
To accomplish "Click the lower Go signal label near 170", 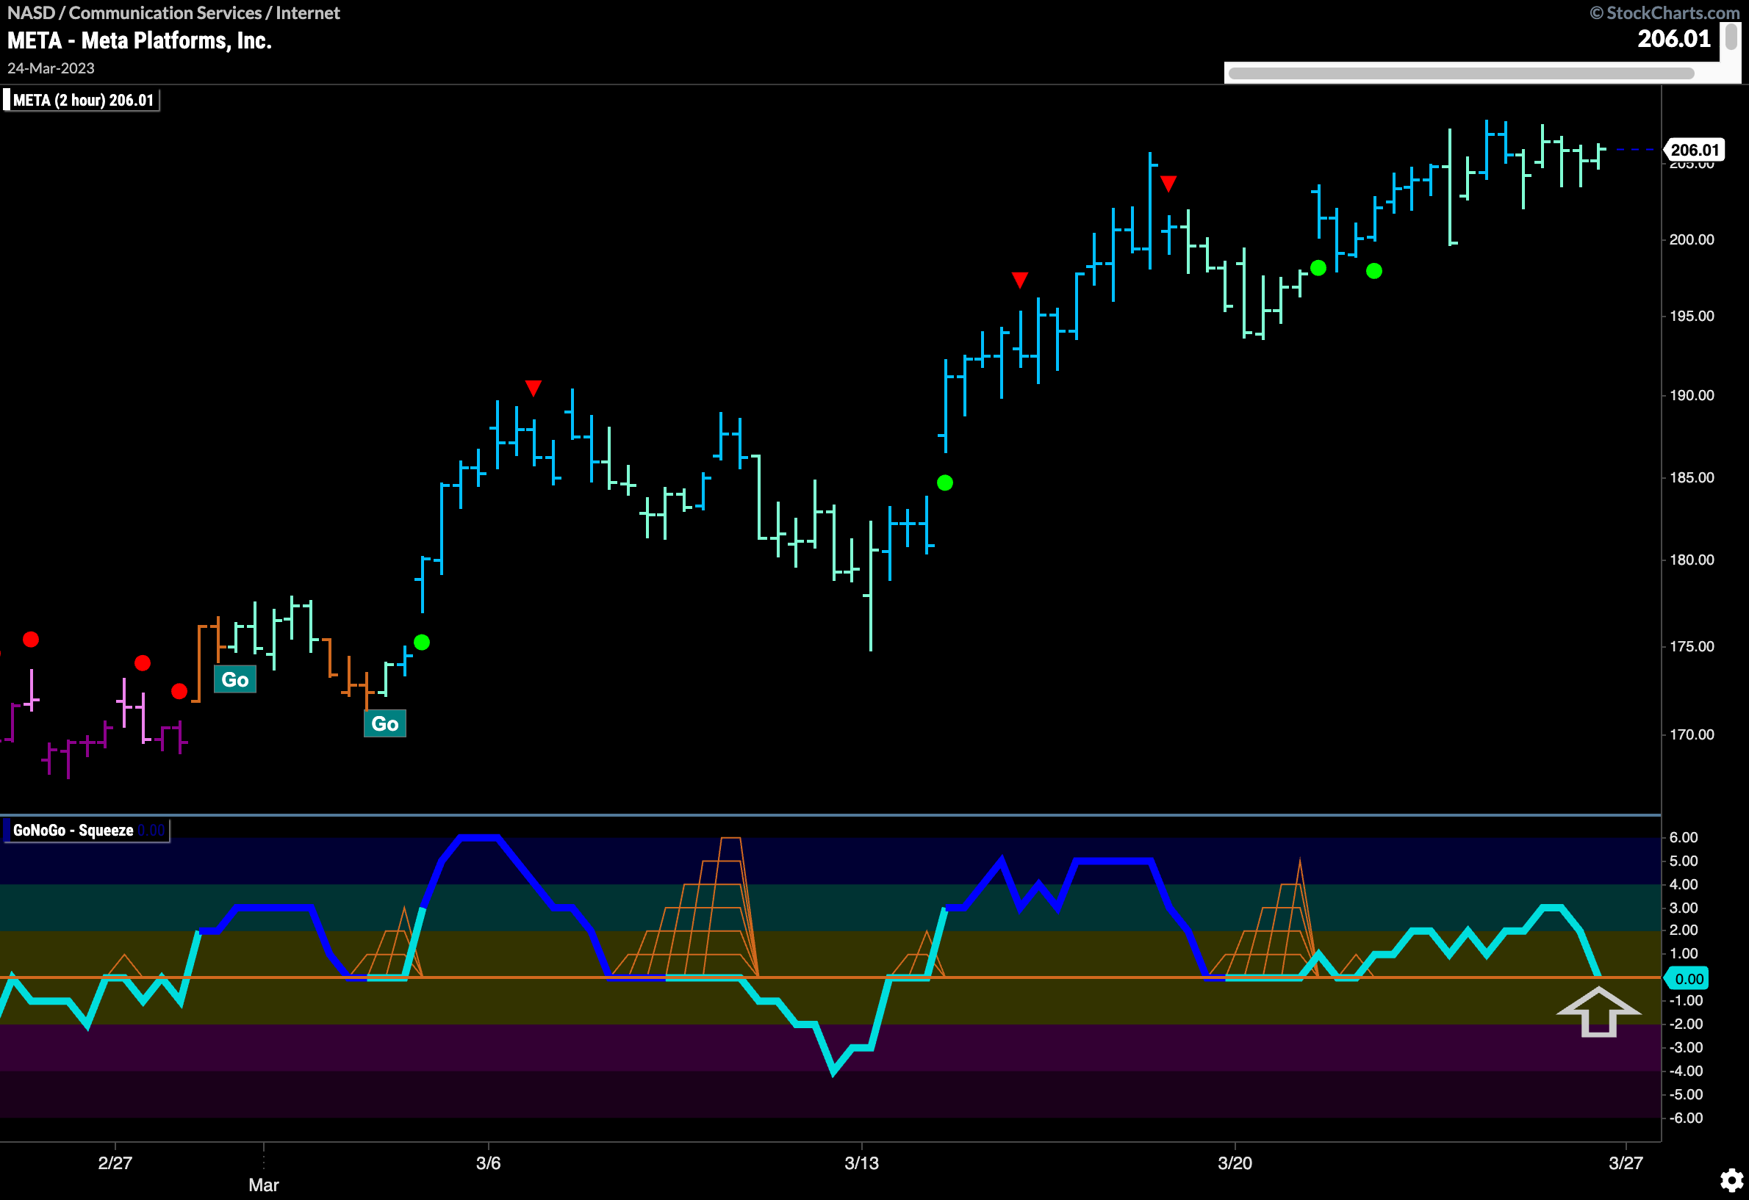I will click(384, 723).
